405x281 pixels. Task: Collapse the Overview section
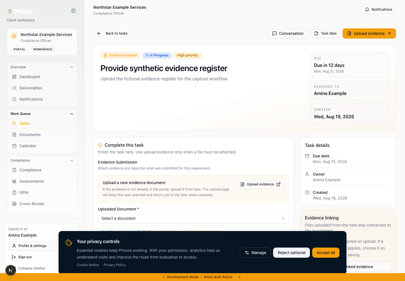(72, 67)
